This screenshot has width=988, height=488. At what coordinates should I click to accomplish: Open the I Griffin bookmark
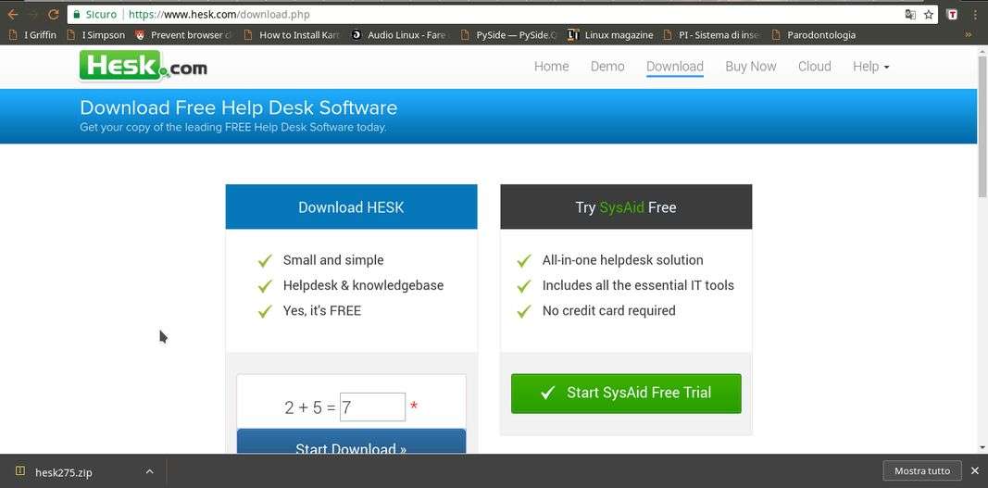click(32, 35)
